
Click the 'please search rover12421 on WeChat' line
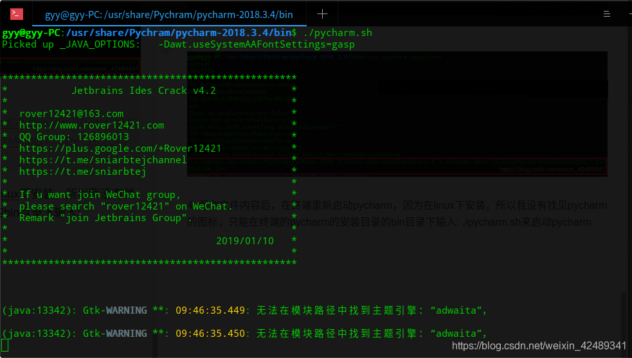(126, 206)
